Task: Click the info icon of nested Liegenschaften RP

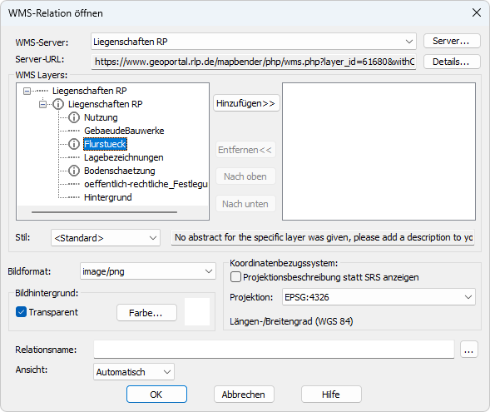Action: (x=58, y=104)
